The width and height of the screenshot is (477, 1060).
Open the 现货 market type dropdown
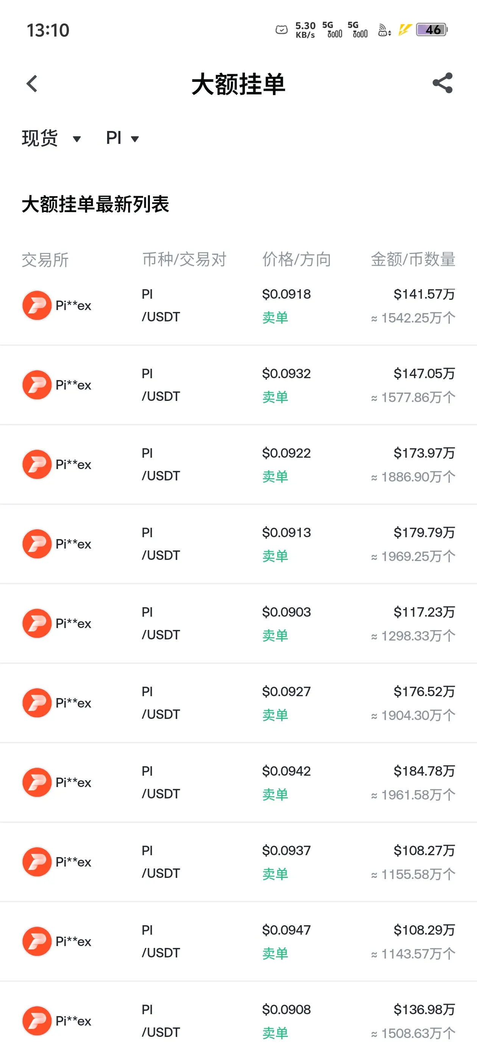tap(51, 138)
